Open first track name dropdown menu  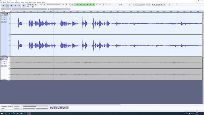pyautogui.click(x=5, y=14)
